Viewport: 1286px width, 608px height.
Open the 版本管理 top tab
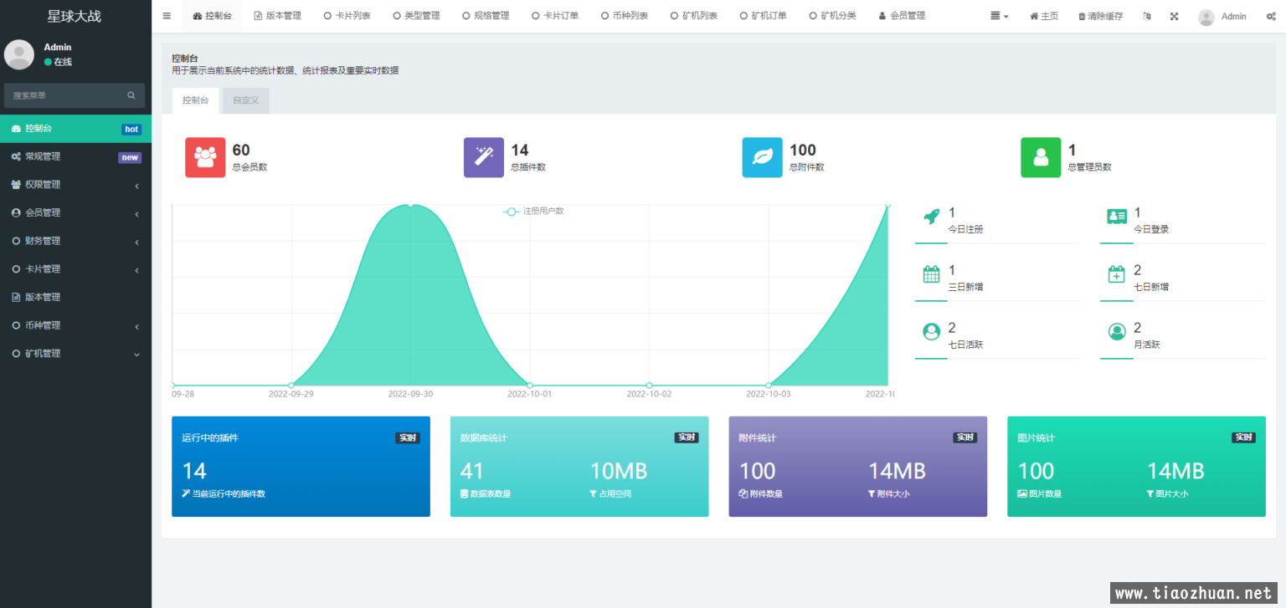(x=277, y=16)
